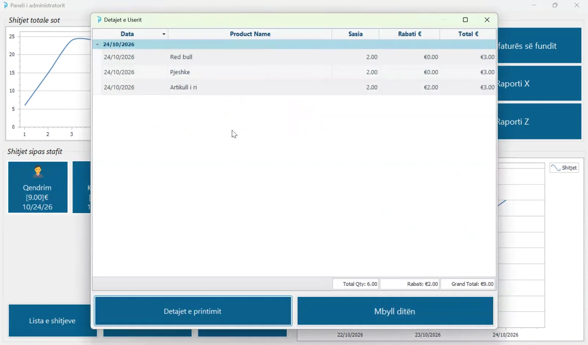Click the Mbyll ditën button
588x345 pixels.
pos(395,311)
